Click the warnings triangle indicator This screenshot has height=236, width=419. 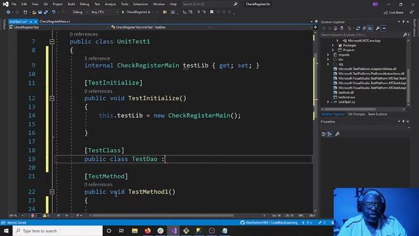46,216
